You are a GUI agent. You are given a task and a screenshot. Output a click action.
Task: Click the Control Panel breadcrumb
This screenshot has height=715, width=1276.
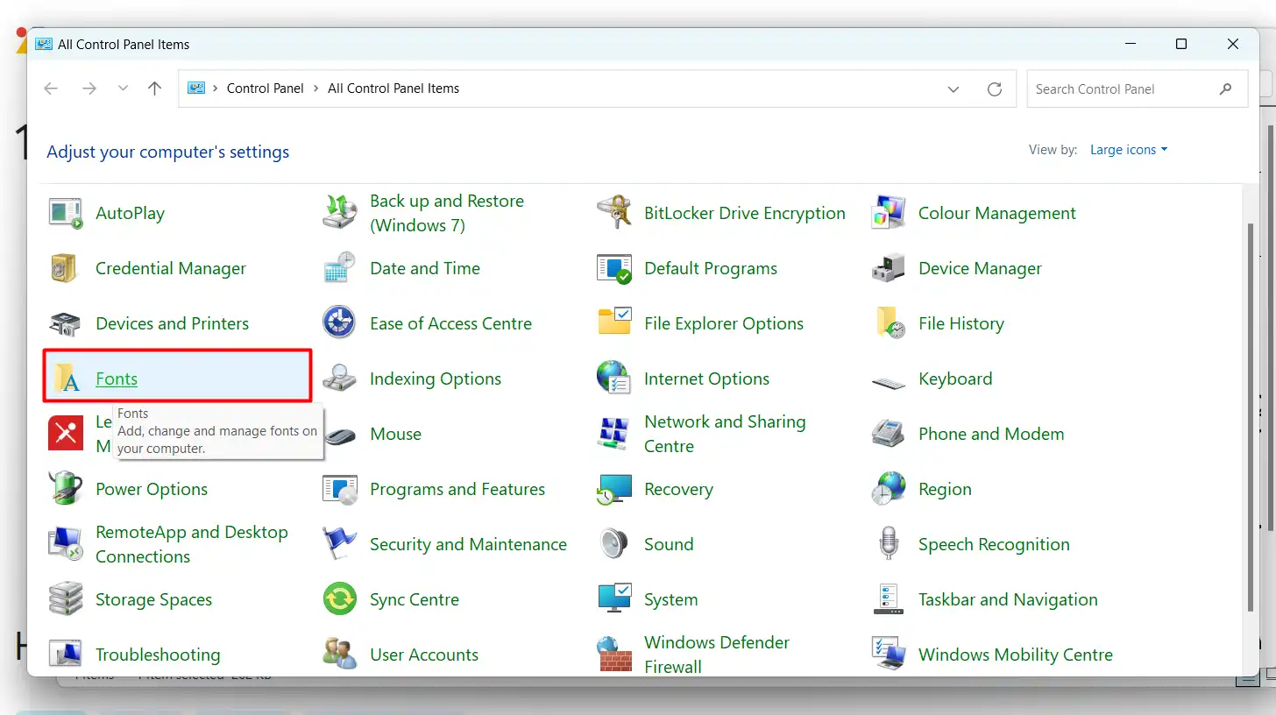[266, 88]
